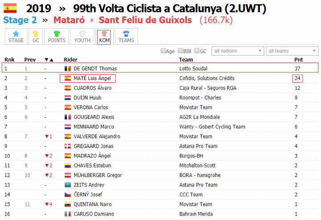The width and height of the screenshot is (321, 220).
Task: Click Colombian flag beside QUINTANA Nairo
Action: click(68, 204)
